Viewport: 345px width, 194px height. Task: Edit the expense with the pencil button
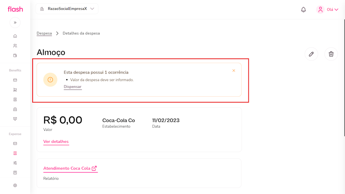coord(311,54)
